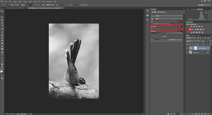Image resolution: width=212 pixels, height=115 pixels.
Task: Toggle adjustment visibility eye in Properties footer
Action: click(x=178, y=114)
